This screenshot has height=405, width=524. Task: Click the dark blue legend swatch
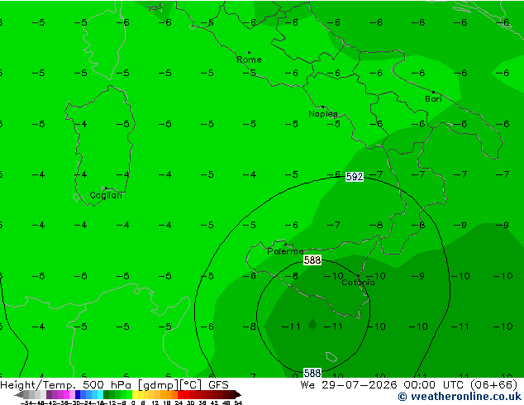tap(78, 394)
